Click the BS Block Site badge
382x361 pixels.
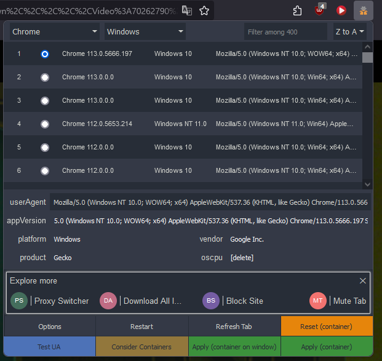211,301
